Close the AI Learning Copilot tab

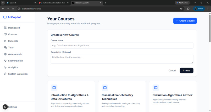point(101,3)
